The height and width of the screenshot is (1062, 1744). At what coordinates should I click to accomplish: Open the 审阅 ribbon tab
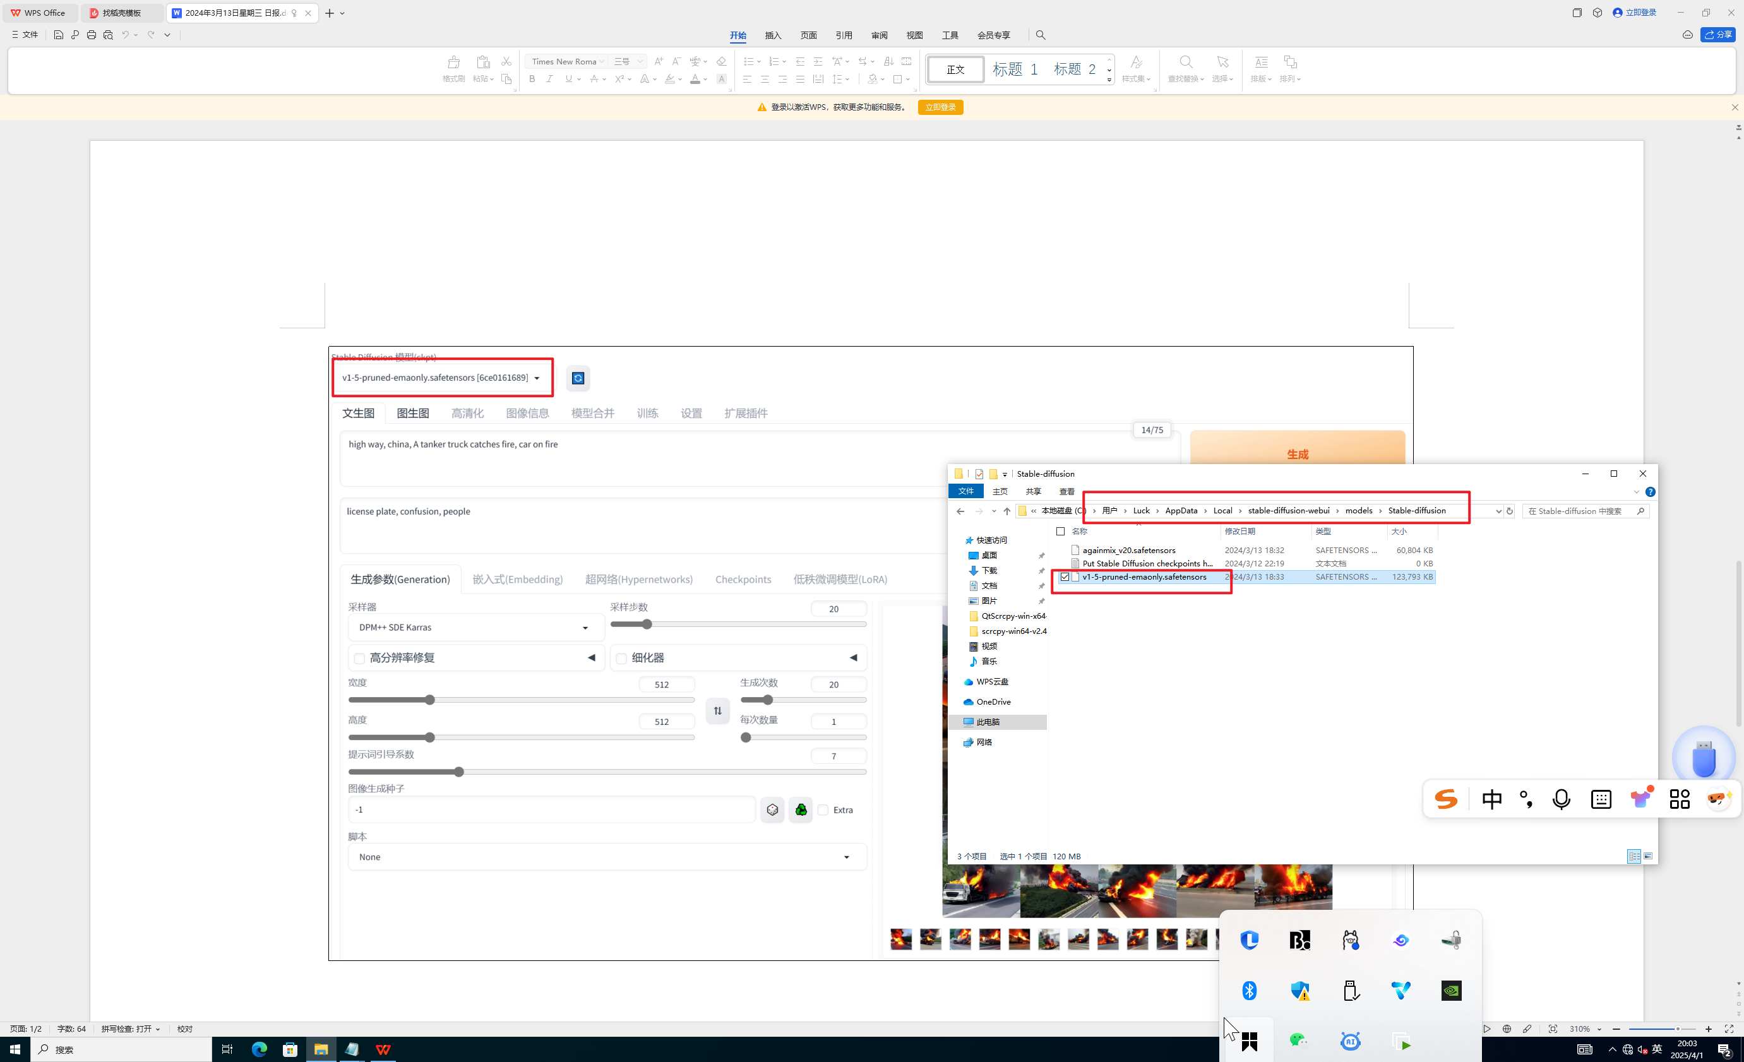pyautogui.click(x=879, y=35)
